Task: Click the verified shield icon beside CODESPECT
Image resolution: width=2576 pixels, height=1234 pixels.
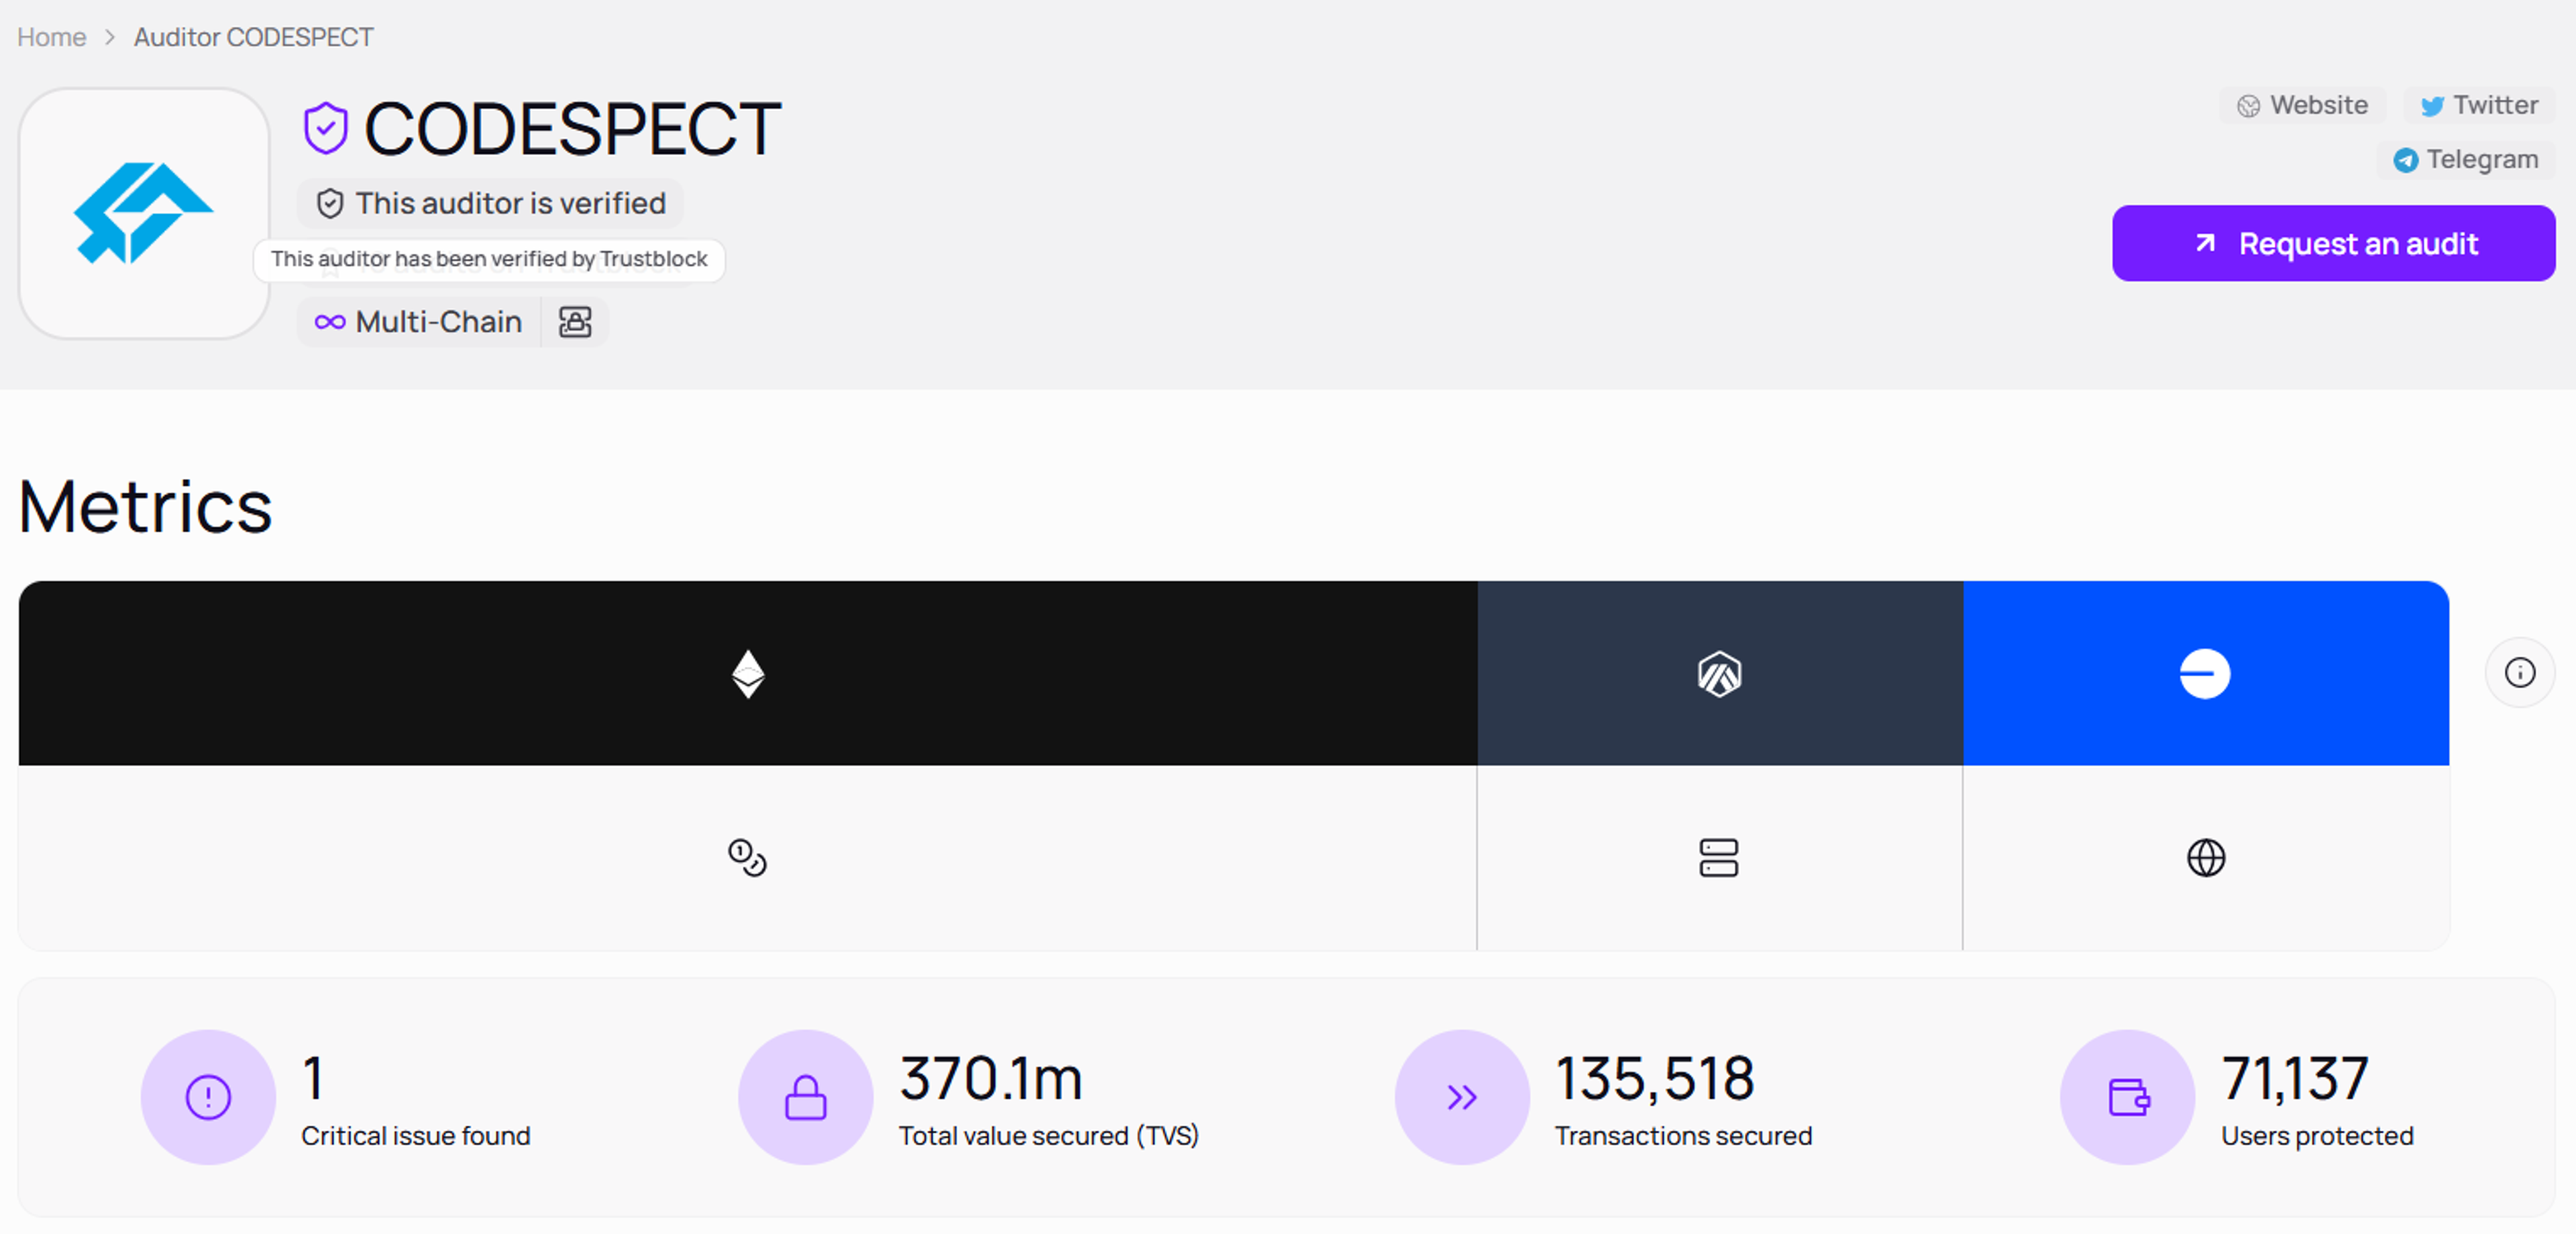Action: pos(326,126)
